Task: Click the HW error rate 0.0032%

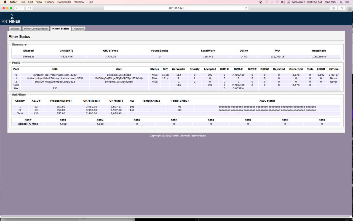Action: (238, 88)
